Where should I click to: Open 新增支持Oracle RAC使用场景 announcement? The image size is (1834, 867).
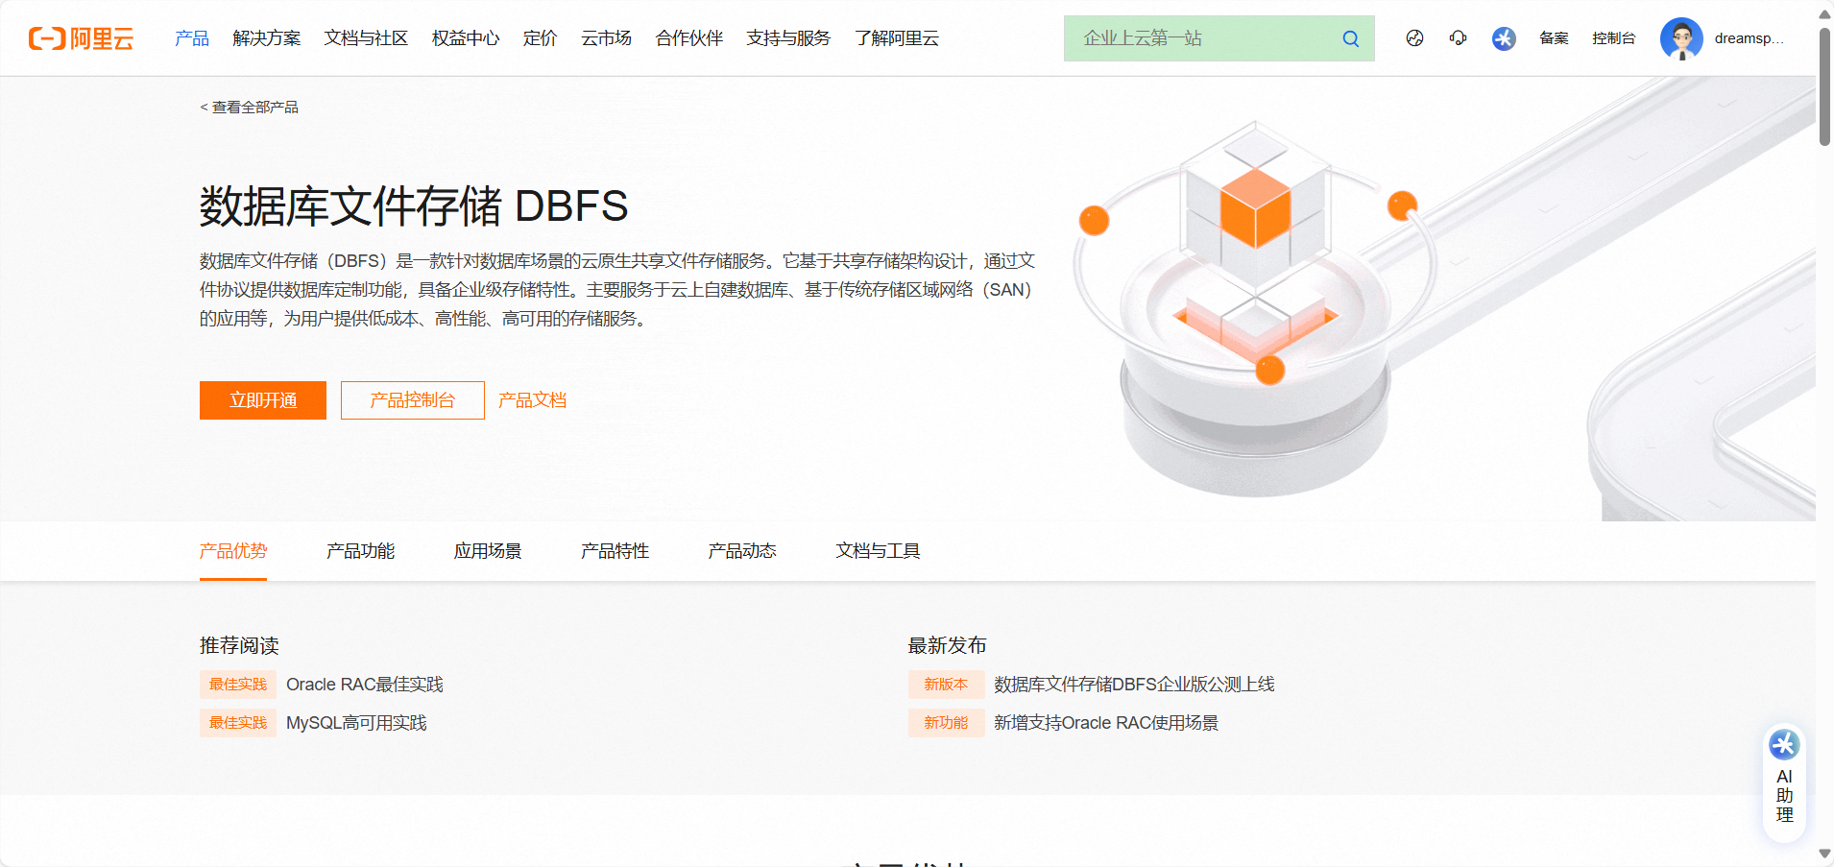coord(1106,723)
